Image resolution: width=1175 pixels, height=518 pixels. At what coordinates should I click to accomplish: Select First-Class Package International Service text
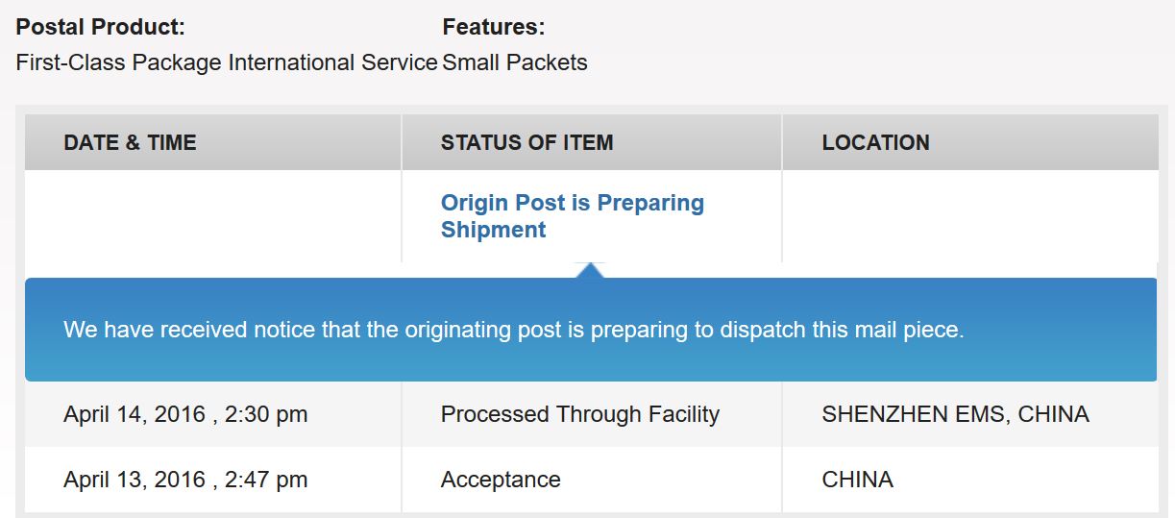tap(227, 63)
